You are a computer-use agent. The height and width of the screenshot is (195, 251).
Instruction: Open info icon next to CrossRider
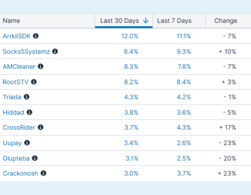(40, 127)
